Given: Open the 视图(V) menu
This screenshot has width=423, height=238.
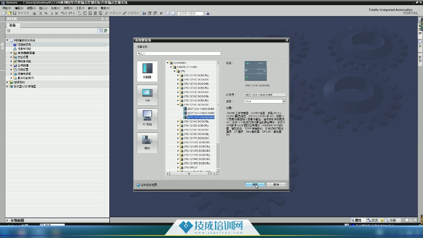Looking at the screenshot, I should tap(31, 8).
